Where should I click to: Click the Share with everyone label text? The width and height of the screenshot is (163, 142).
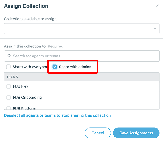point(30,67)
